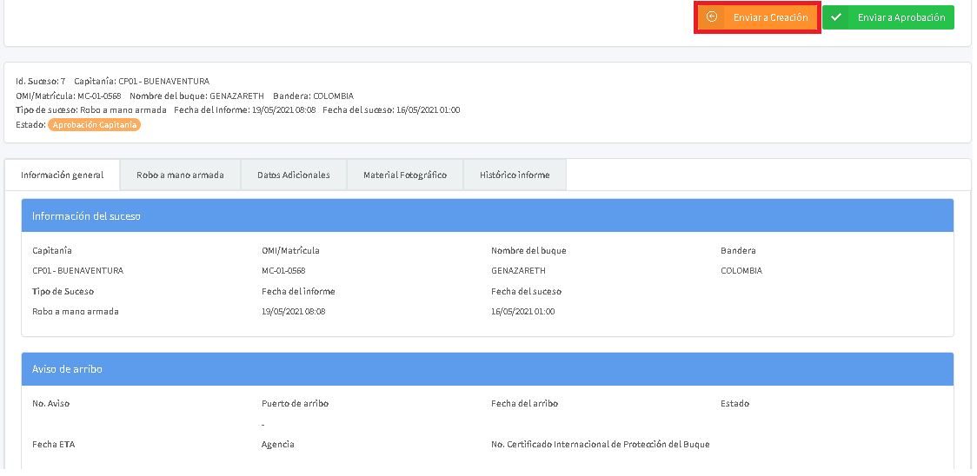Viewport: 977px width, 476px height.
Task: View the Histórico informe tab
Action: (x=515, y=175)
